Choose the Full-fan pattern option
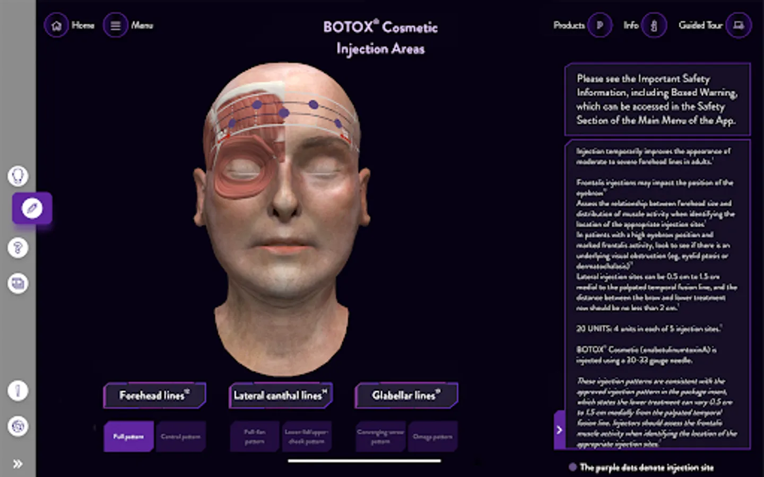 [255, 437]
